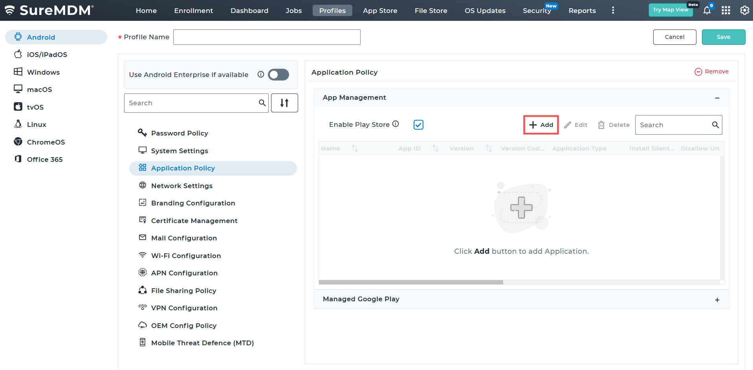Screen dimensions: 753x370
Task: Open the settings gear icon
Action: click(x=744, y=11)
